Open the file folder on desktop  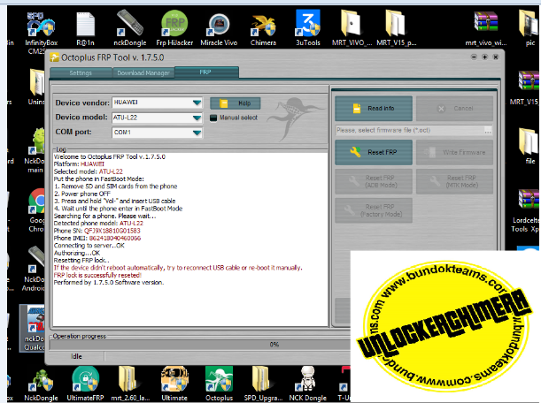coord(530,146)
